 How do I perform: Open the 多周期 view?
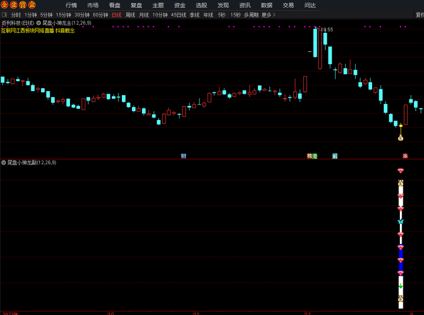tap(251, 15)
